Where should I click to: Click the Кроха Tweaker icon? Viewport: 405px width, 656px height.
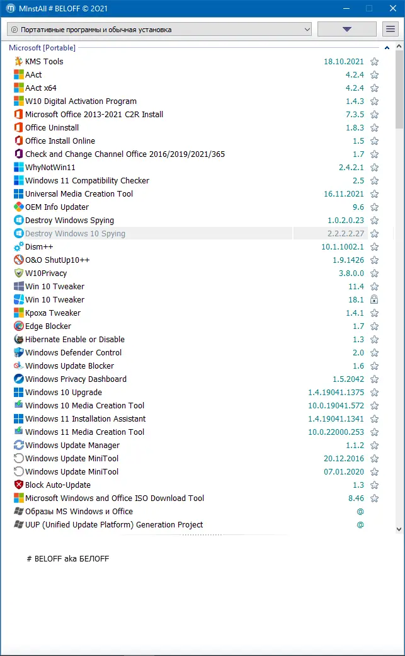click(18, 313)
